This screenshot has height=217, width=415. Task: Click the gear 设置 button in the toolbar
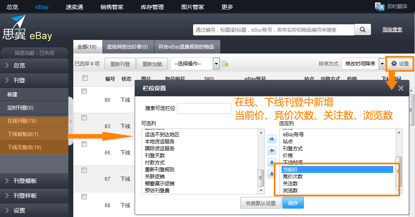[x=400, y=63]
